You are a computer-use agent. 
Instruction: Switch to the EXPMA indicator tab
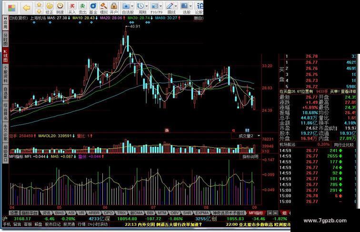202,213
